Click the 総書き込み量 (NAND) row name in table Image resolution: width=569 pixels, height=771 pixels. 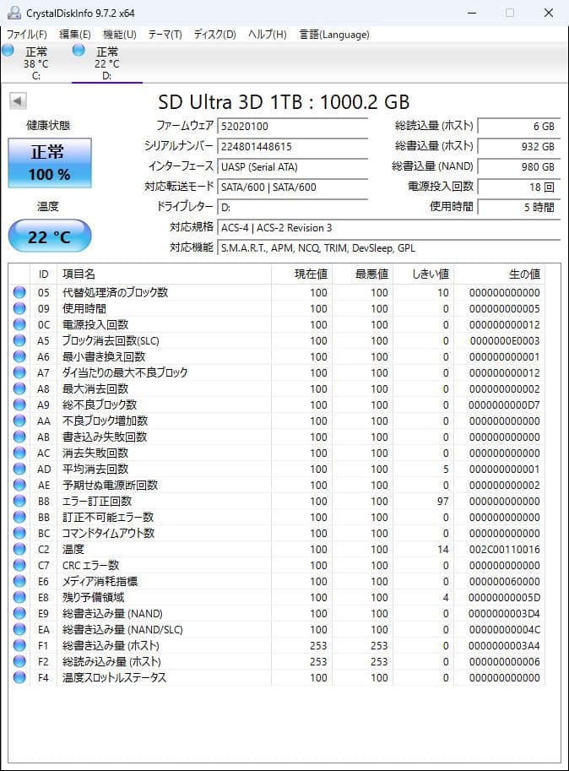tap(112, 614)
